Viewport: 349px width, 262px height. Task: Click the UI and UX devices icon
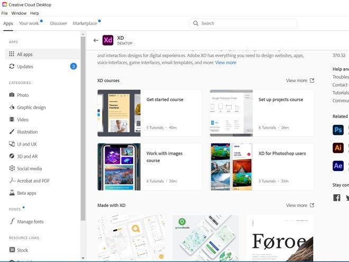12,144
